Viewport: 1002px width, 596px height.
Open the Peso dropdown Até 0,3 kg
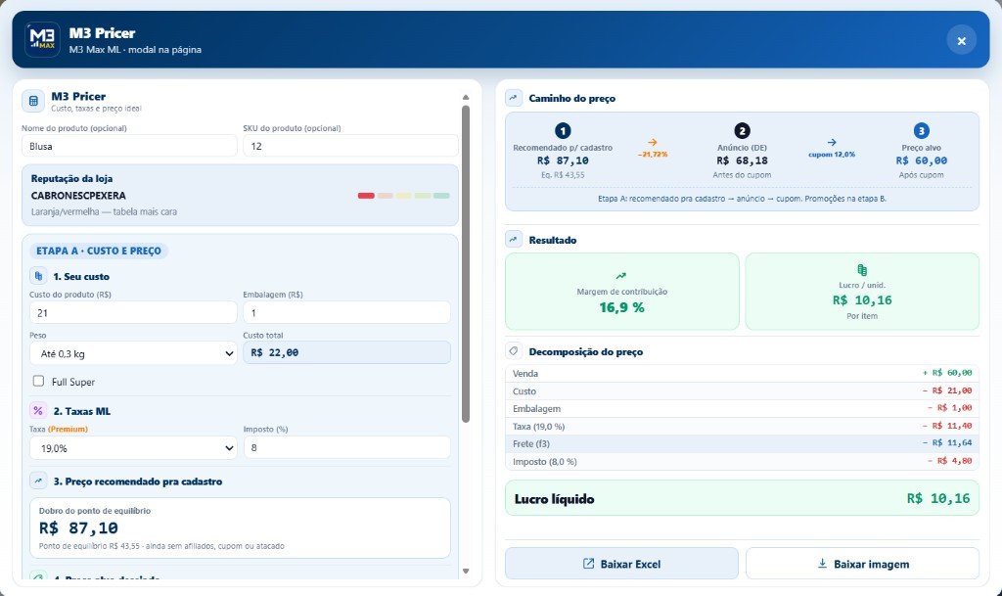pos(133,353)
